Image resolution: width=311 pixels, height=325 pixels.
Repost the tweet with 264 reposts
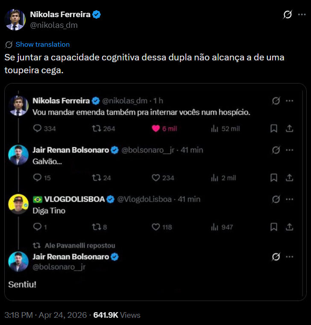[x=97, y=128]
